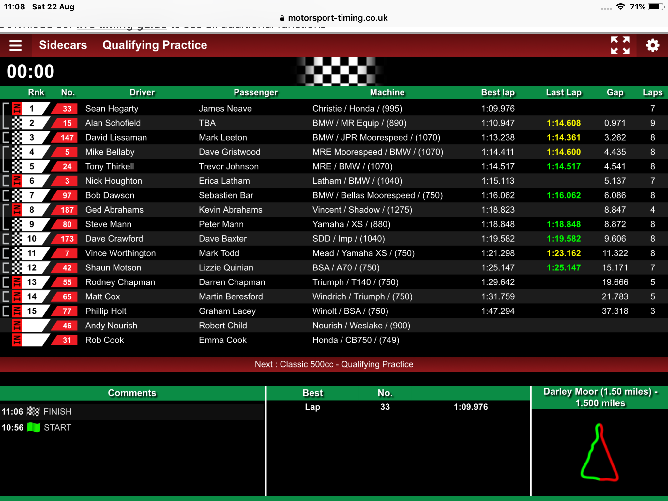Sort by the Laps column header
This screenshot has height=501, width=668.
click(652, 93)
